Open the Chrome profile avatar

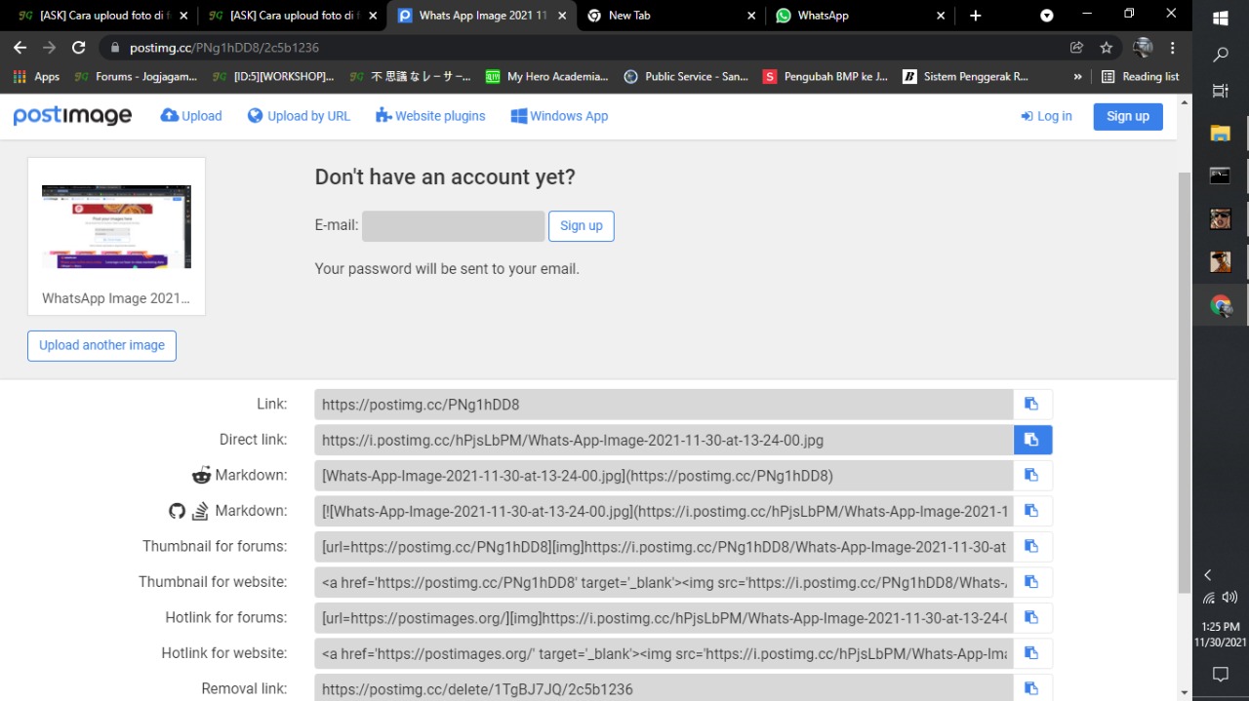(x=1143, y=47)
